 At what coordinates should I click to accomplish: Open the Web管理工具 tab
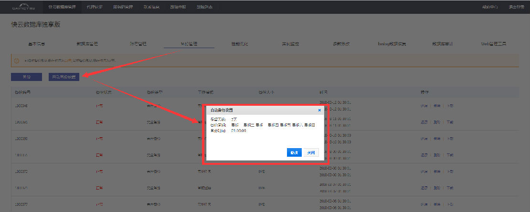[x=494, y=44]
